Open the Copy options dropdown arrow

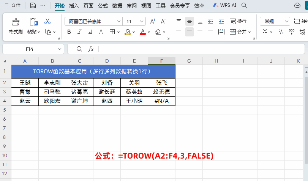click(x=54, y=32)
